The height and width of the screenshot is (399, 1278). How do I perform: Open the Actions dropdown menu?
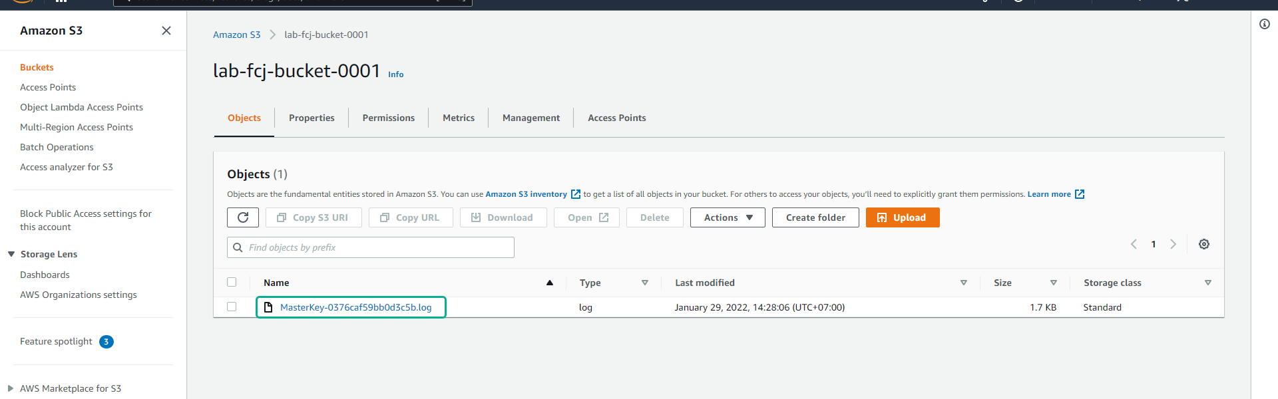click(728, 217)
